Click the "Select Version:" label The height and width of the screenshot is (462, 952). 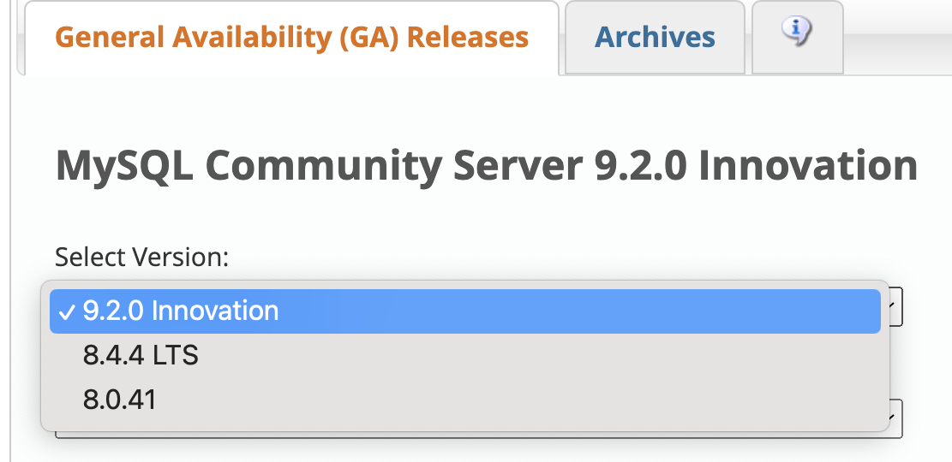[141, 257]
